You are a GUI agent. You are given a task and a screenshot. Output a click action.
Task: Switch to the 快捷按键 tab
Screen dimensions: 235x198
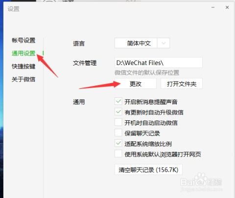point(23,66)
